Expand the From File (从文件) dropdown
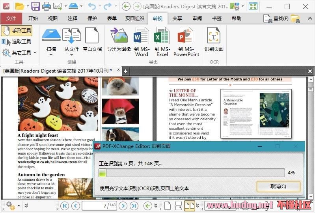Screen dimensions: 315x213 pyautogui.click(x=72, y=54)
